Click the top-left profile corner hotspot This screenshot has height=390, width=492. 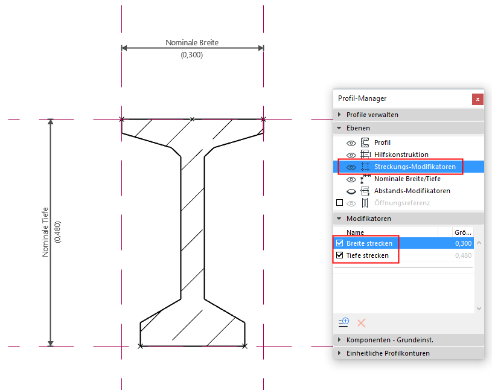click(122, 119)
